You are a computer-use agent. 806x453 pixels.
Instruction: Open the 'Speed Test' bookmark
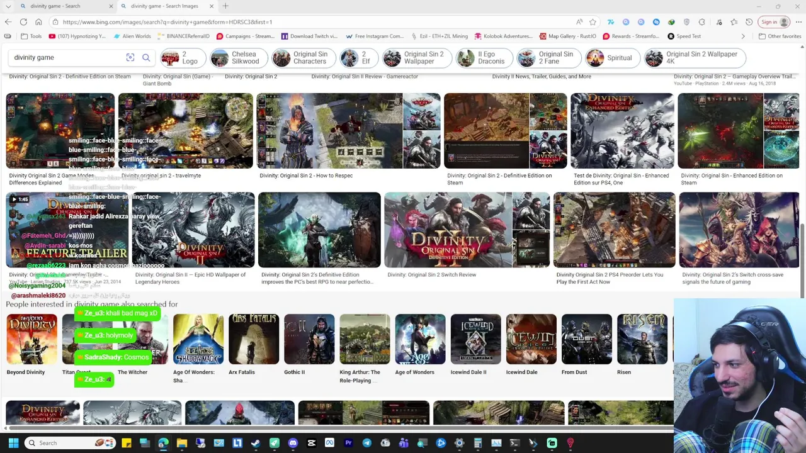coord(684,36)
